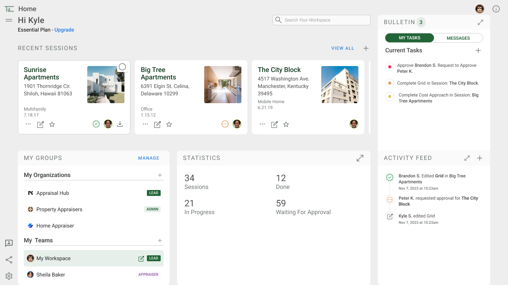Mark the Approve Brendon S. task done

(390, 67)
